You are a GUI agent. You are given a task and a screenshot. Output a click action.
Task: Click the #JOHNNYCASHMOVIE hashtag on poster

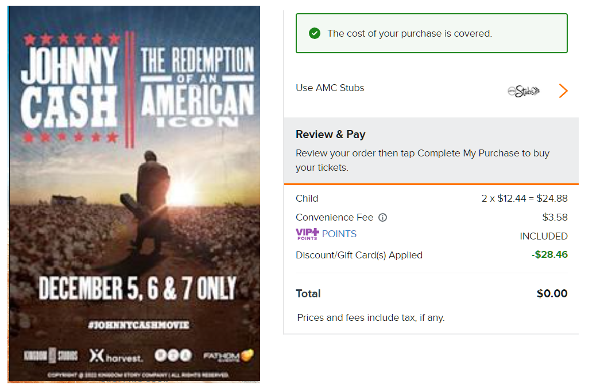(x=138, y=325)
